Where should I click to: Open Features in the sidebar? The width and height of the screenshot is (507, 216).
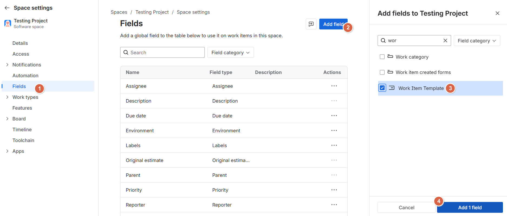click(x=22, y=108)
